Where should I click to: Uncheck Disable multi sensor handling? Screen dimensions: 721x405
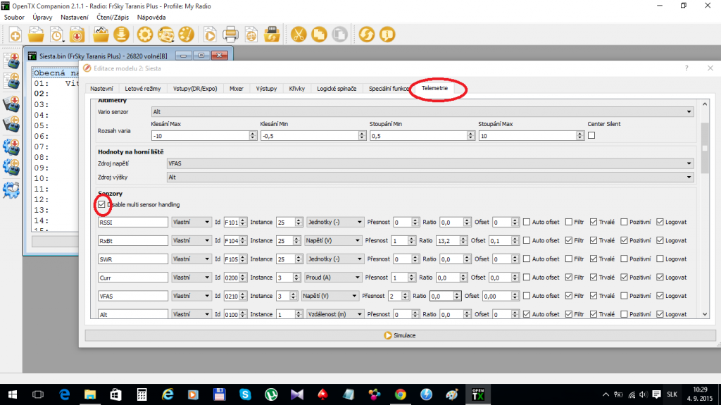coord(103,204)
